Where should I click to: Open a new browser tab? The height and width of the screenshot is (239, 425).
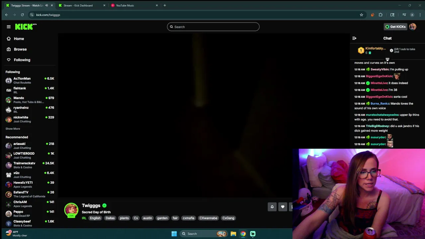point(165,5)
